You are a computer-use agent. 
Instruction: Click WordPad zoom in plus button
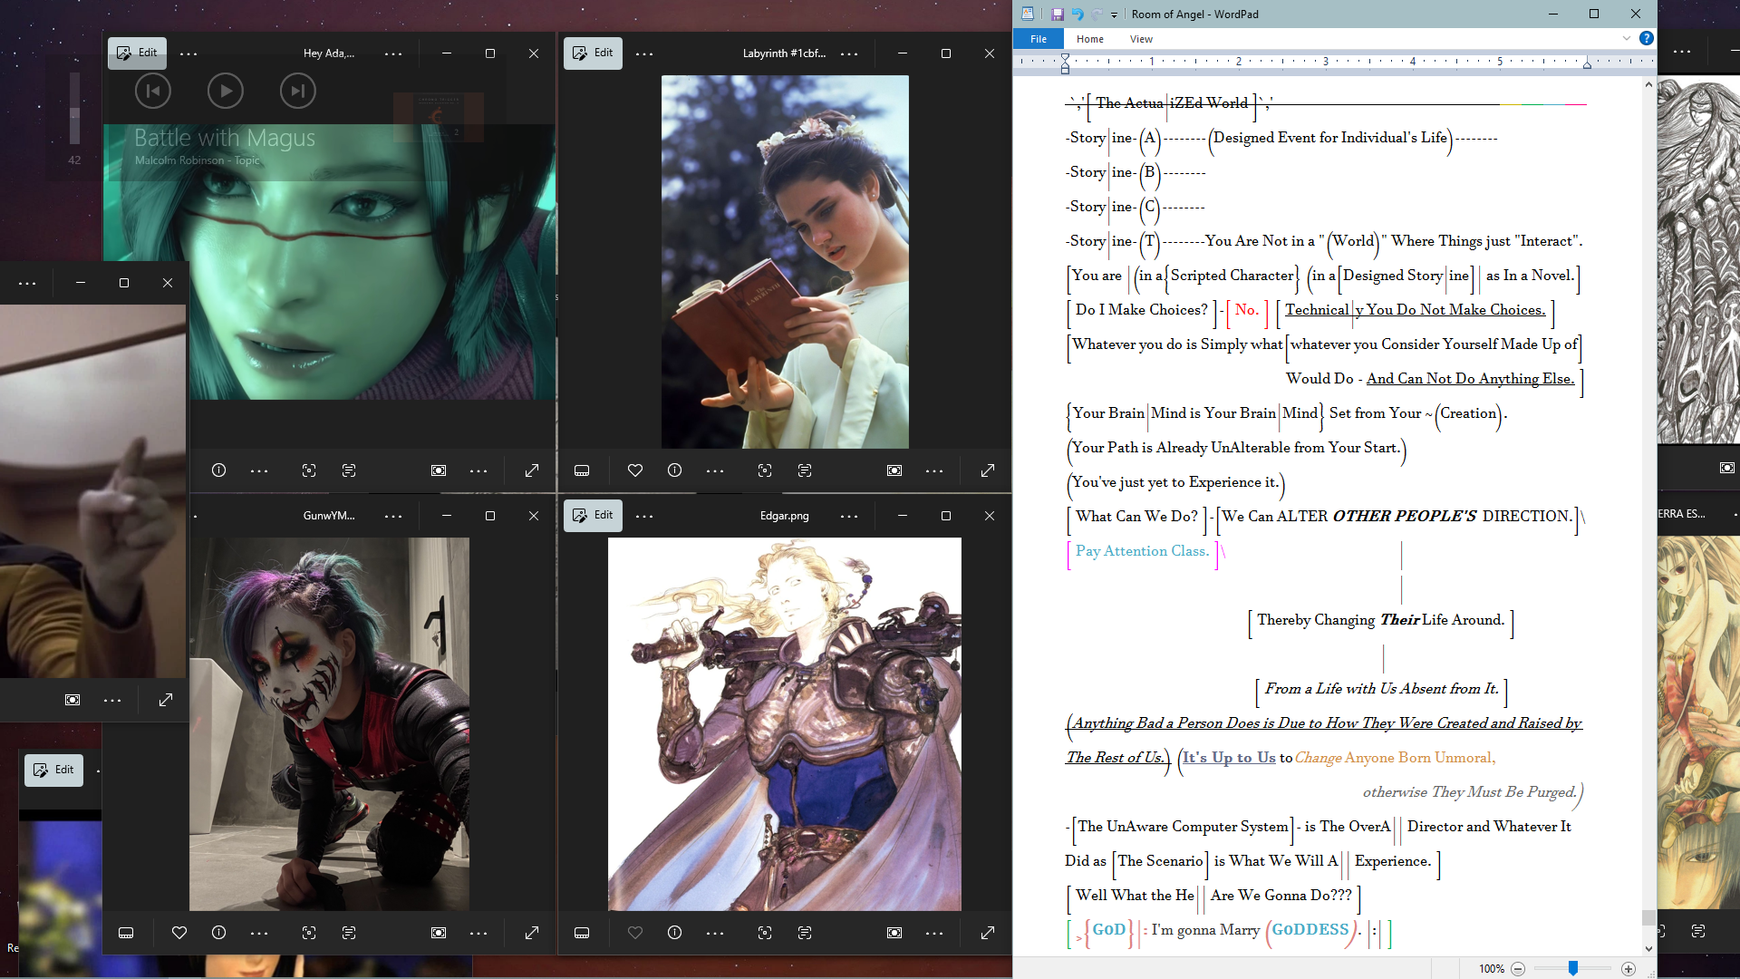point(1629,969)
